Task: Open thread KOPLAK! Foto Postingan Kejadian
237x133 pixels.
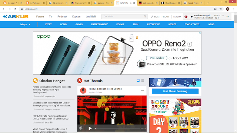Action: [x=51, y=117]
